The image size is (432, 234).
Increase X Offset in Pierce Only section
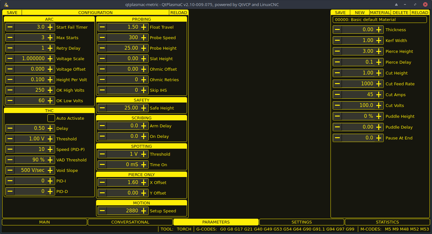coord(144,182)
